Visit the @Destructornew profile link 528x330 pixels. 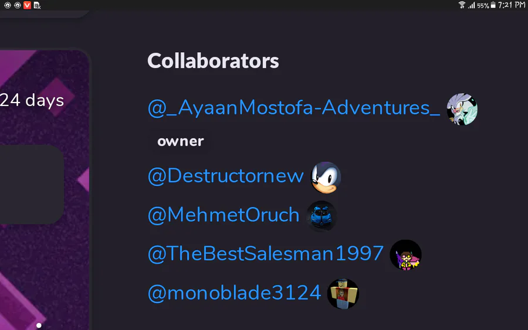(x=226, y=176)
